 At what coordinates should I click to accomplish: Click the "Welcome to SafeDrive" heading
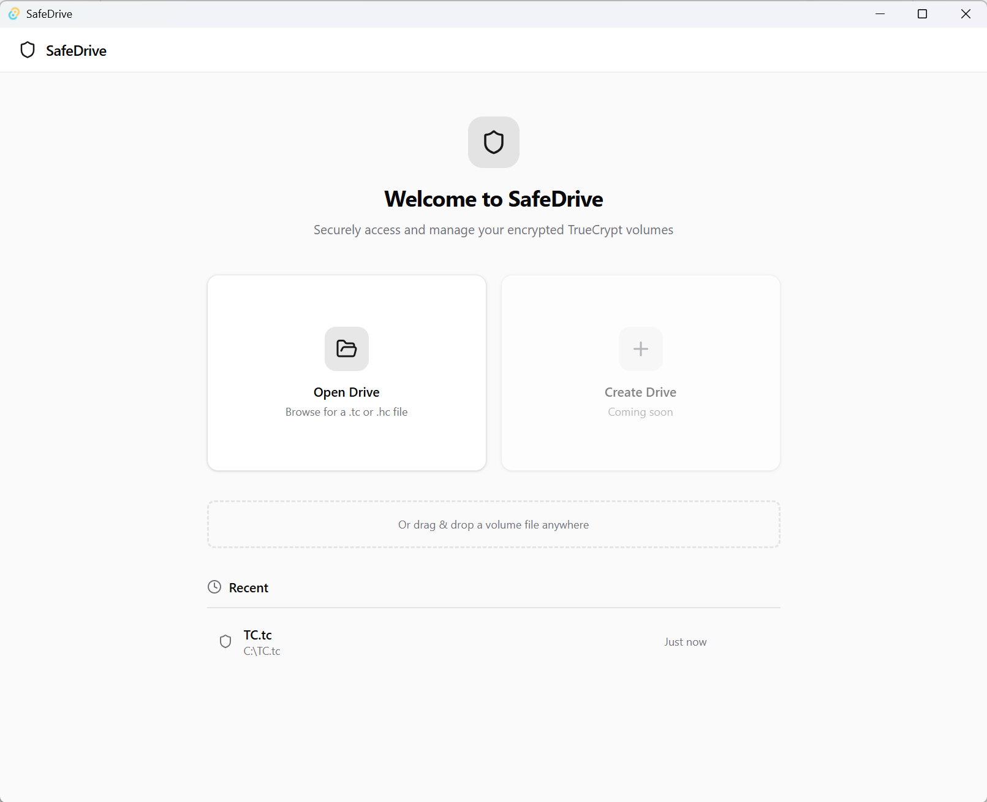point(494,199)
